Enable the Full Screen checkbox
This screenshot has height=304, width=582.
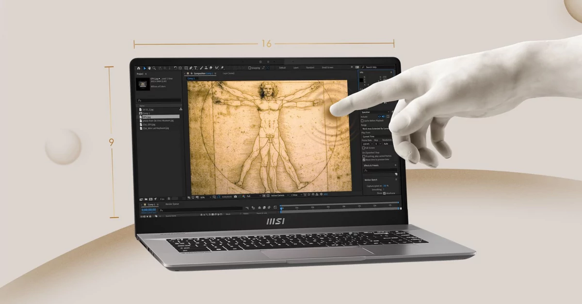click(x=363, y=148)
